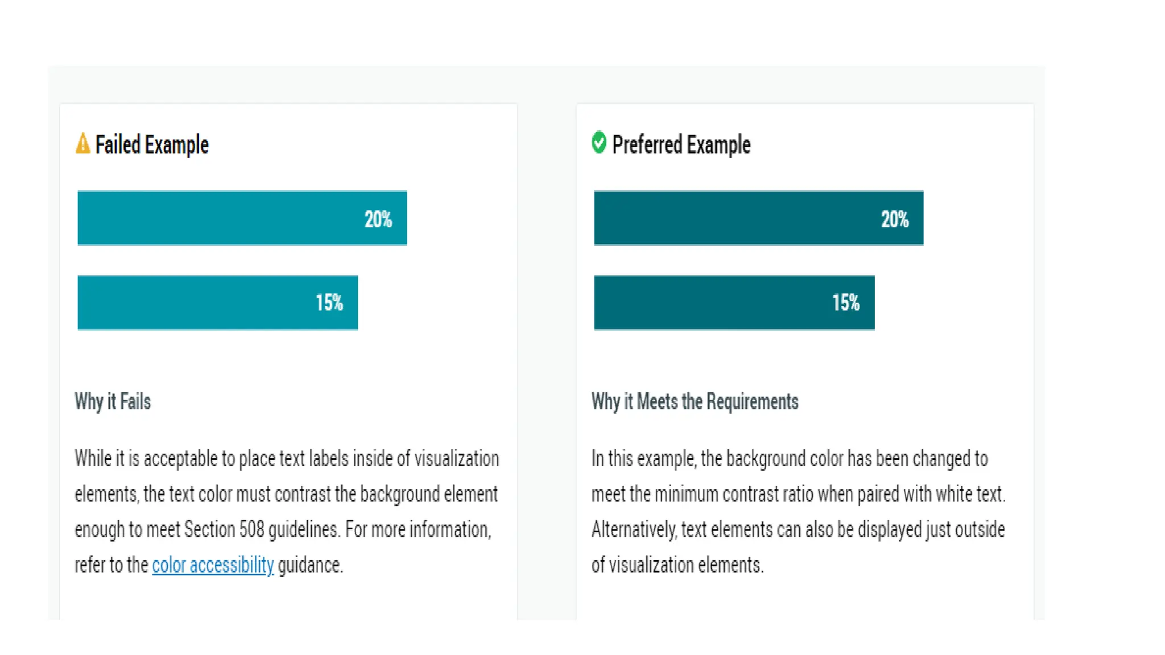Screen dimensions: 1165x655
Task: Select the dark teal 15% bar
Action: [711, 302]
